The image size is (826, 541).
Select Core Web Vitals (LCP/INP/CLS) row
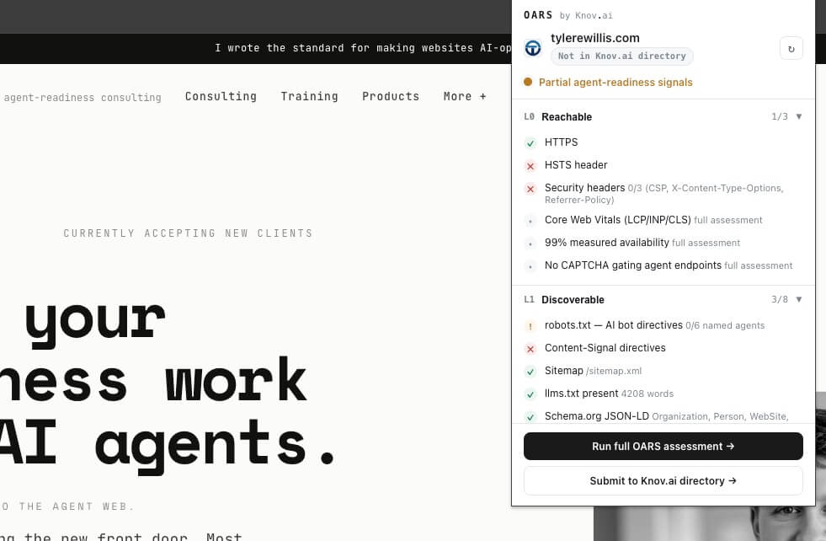tap(653, 220)
